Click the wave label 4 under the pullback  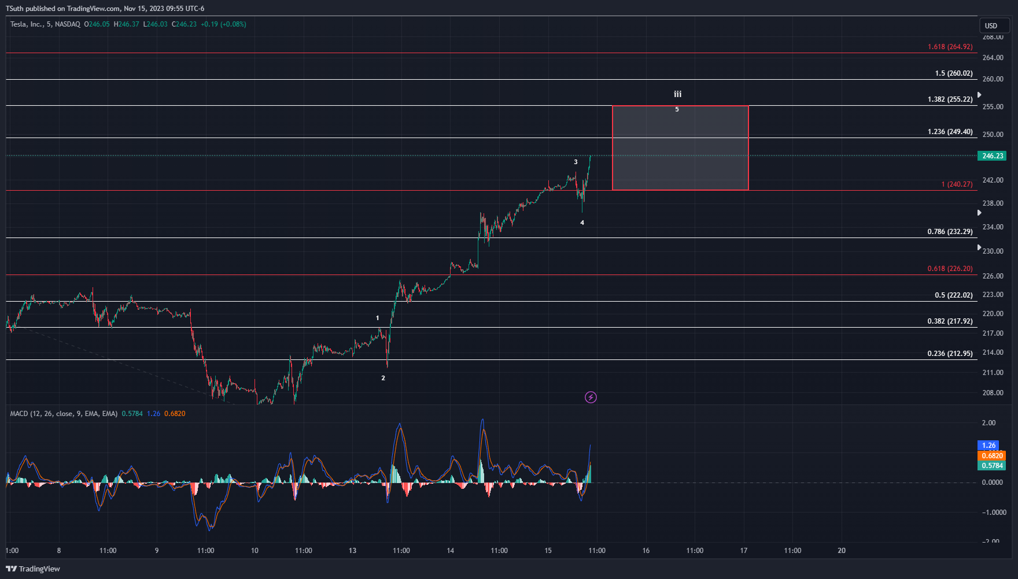tap(582, 223)
